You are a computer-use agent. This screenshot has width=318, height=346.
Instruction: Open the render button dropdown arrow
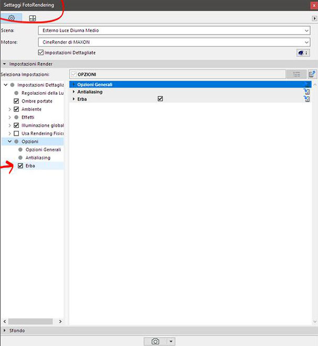170,341
